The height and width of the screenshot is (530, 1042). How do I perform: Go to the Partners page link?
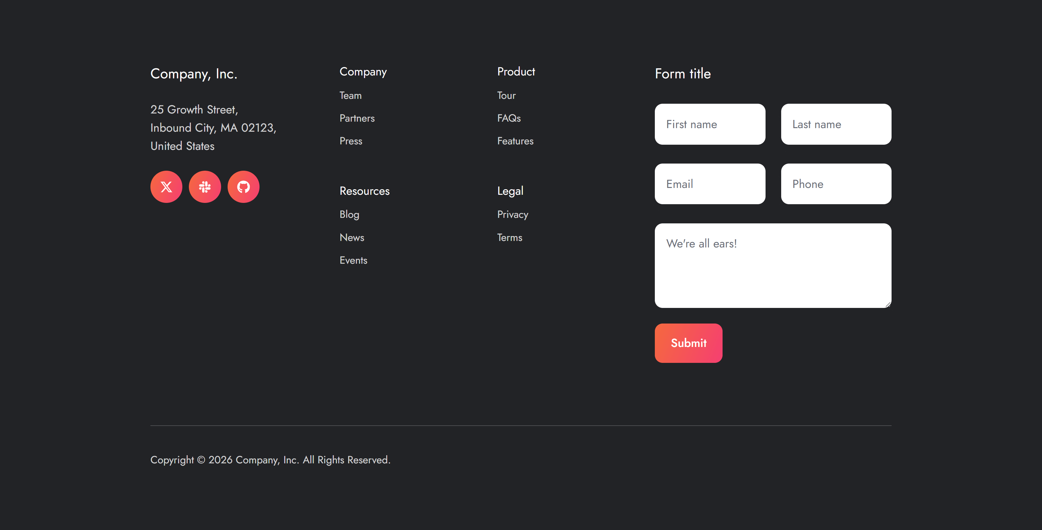357,118
